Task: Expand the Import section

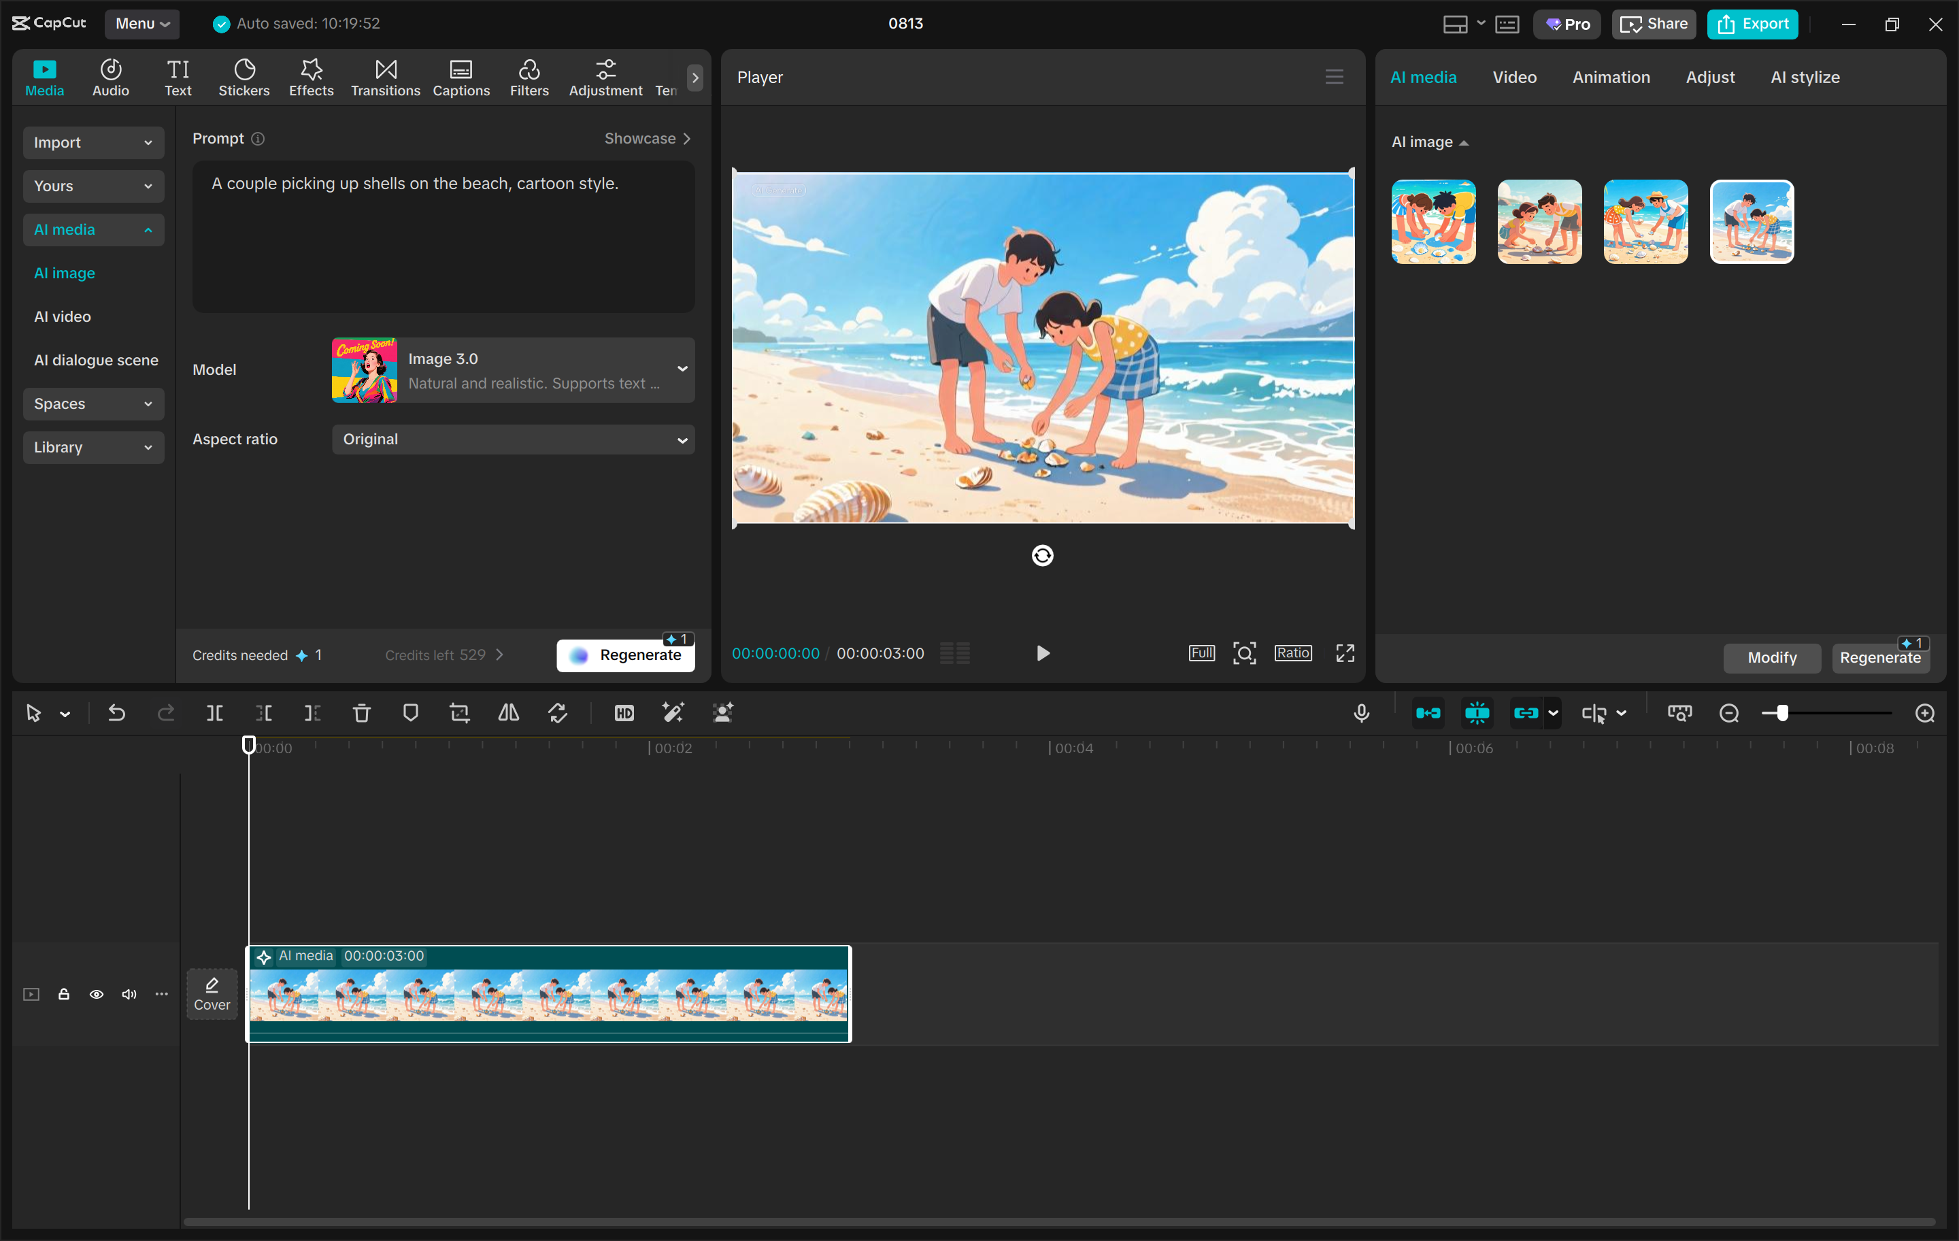Action: [93, 142]
